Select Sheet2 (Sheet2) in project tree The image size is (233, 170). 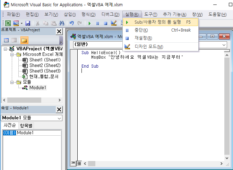(x=45, y=65)
